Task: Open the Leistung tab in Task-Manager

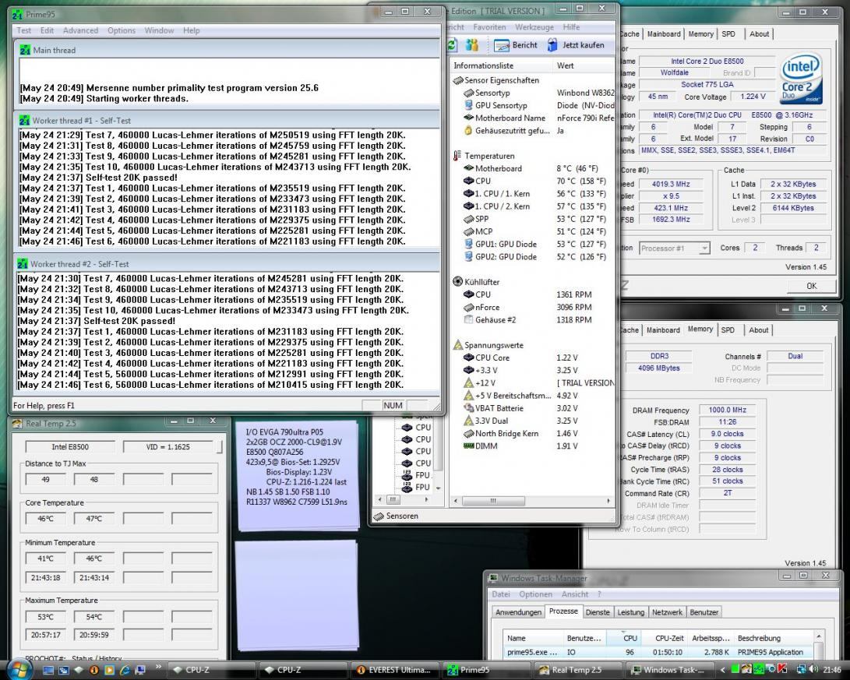Action: tap(630, 612)
